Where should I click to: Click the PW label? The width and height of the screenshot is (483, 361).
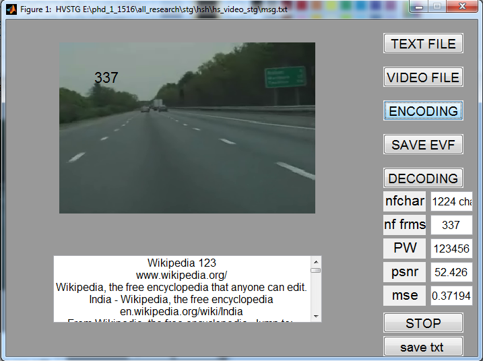(404, 249)
